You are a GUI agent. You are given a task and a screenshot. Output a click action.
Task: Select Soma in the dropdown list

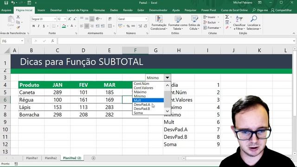coord(138,113)
